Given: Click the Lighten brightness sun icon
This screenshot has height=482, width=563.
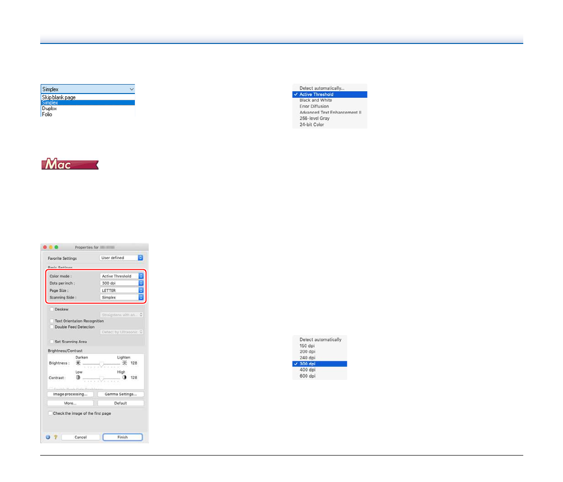Looking at the screenshot, I should coord(124,363).
